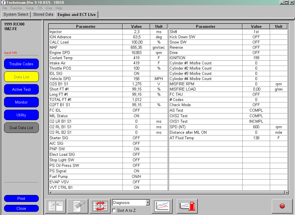The width and height of the screenshot is (295, 215).
Task: Open the File menu
Action: click(5, 8)
